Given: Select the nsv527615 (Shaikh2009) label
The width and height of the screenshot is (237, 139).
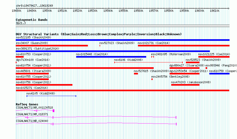Looking at the screenshot, I should coord(151,71).
